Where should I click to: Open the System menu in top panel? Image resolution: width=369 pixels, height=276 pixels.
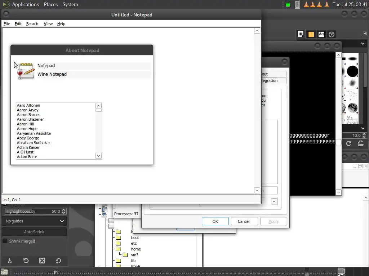[x=70, y=4]
